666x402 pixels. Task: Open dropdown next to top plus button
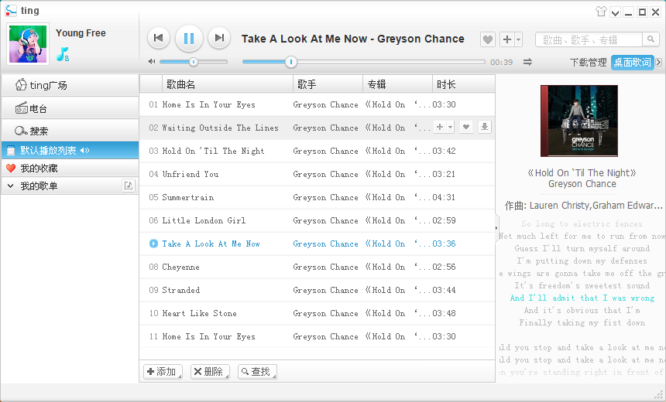pyautogui.click(x=518, y=40)
